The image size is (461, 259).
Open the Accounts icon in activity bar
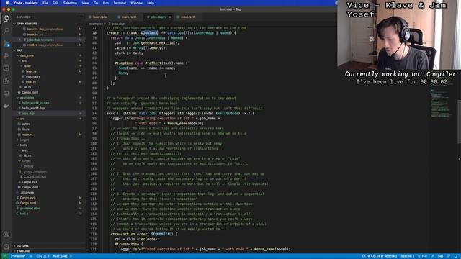(6, 235)
